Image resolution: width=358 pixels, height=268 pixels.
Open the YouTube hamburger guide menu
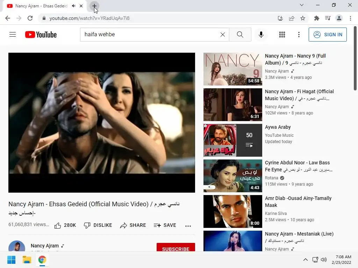point(13,35)
